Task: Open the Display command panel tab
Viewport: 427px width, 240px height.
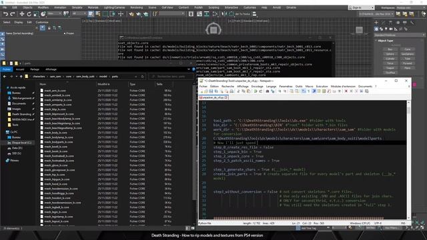Action: (x=405, y=22)
